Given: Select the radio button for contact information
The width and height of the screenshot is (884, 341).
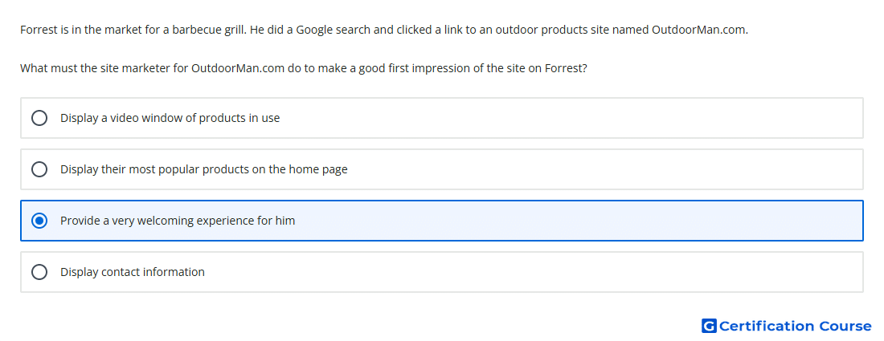Looking at the screenshot, I should point(39,272).
